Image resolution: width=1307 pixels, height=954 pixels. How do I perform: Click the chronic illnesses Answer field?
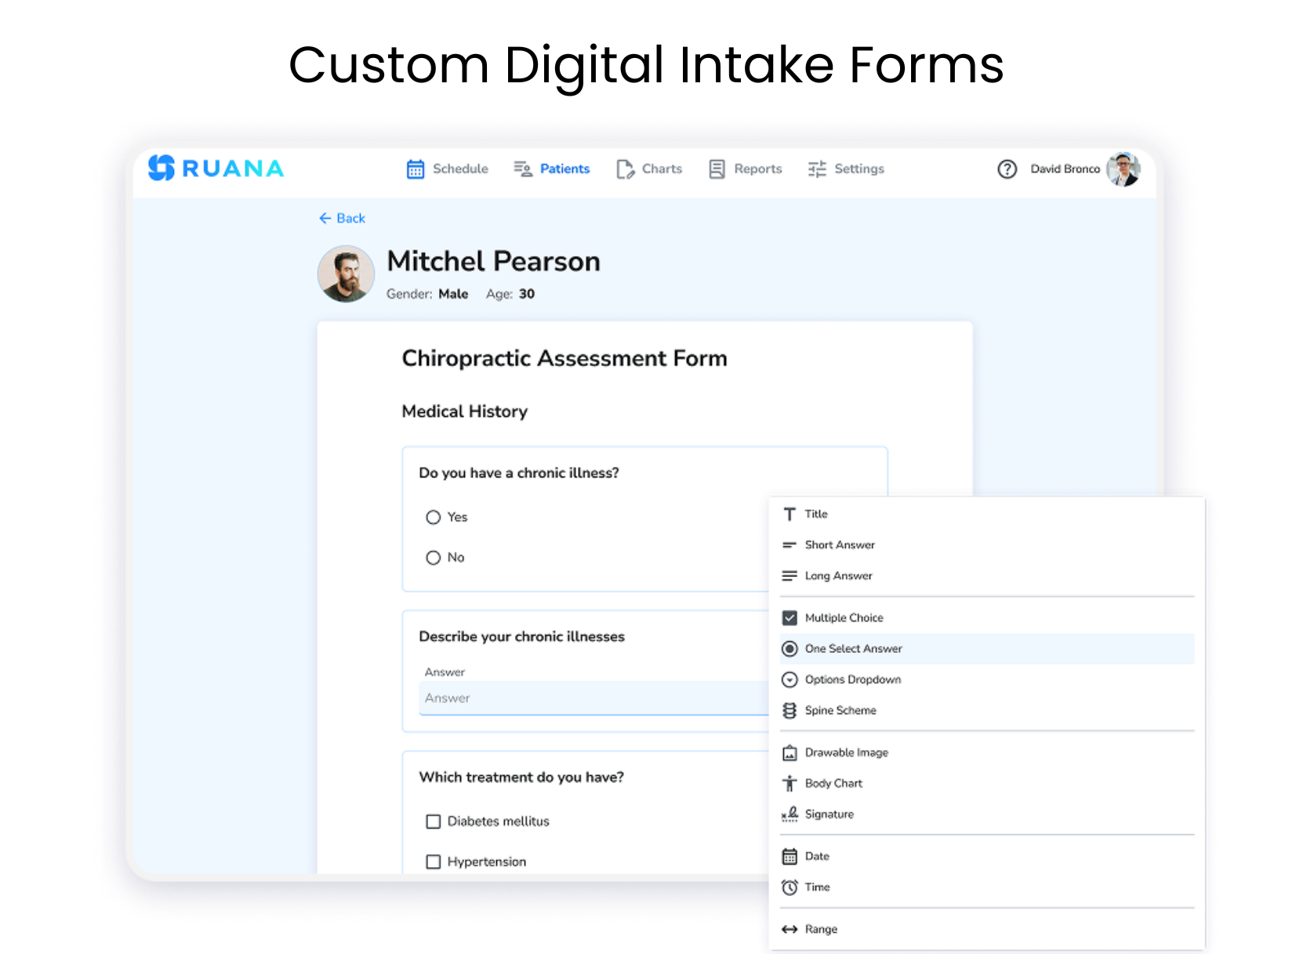point(594,698)
